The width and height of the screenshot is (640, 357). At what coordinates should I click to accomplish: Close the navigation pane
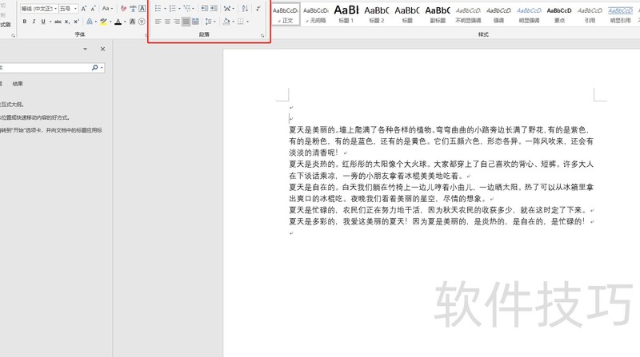click(103, 49)
